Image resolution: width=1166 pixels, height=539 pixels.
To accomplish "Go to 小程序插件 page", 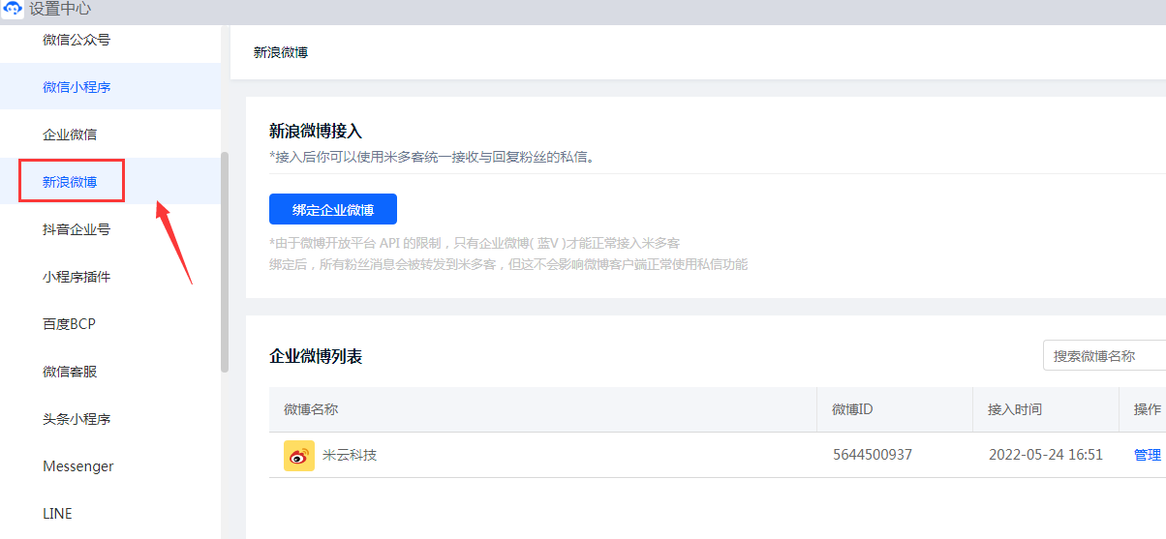I will [x=77, y=277].
